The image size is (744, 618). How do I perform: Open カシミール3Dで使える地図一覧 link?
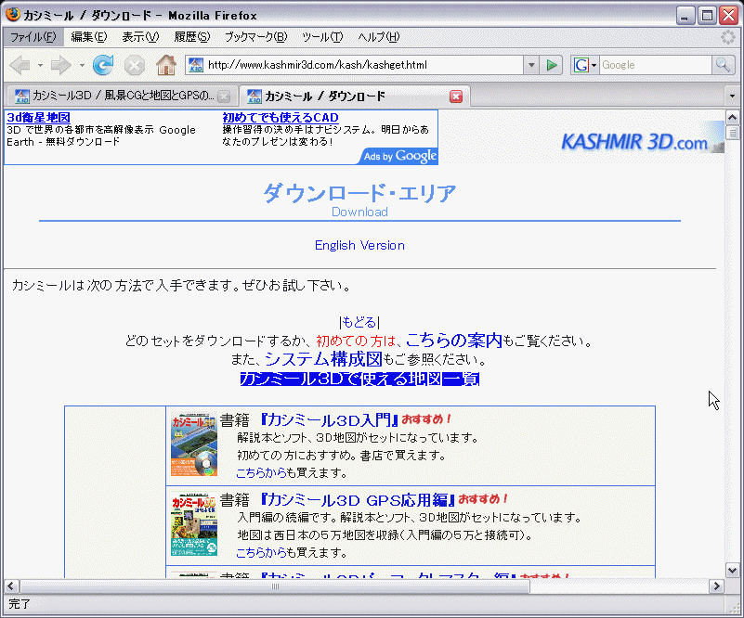click(359, 379)
